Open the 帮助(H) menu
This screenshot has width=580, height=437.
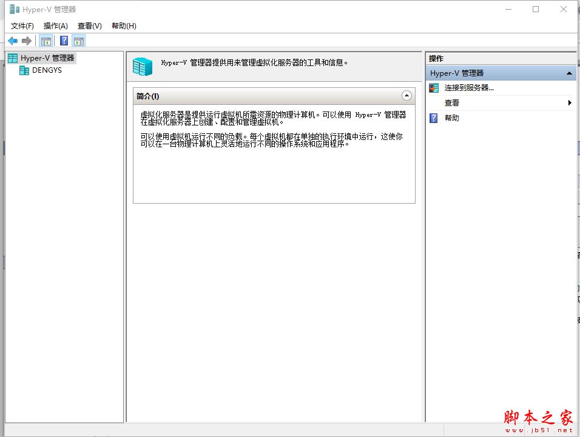124,26
